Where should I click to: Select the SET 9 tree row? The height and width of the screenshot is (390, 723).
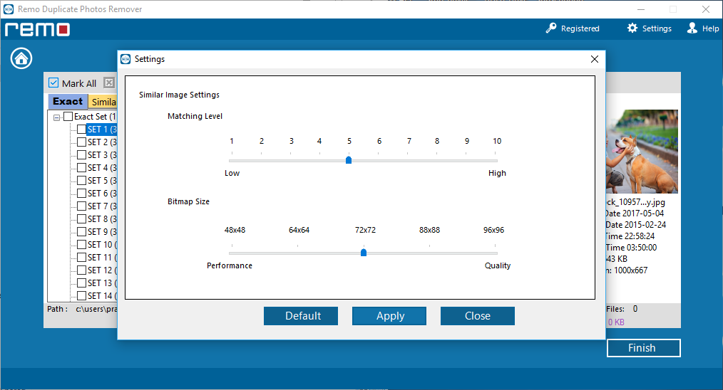pos(102,231)
